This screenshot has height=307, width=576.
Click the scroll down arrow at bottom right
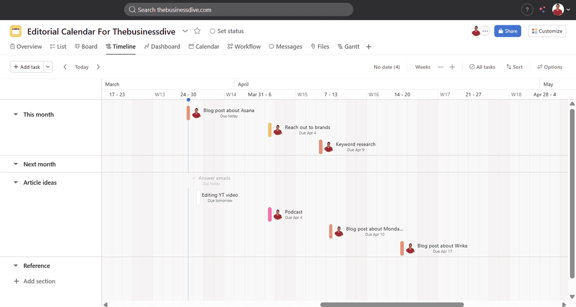point(572,297)
